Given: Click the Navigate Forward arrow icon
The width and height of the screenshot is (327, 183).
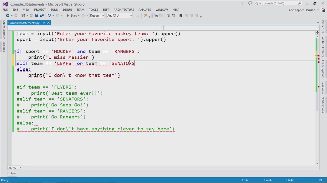Looking at the screenshot, I should [16, 16].
